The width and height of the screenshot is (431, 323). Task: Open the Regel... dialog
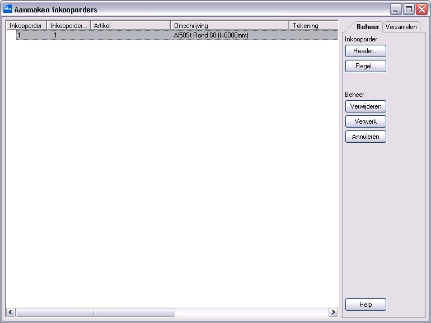point(366,66)
